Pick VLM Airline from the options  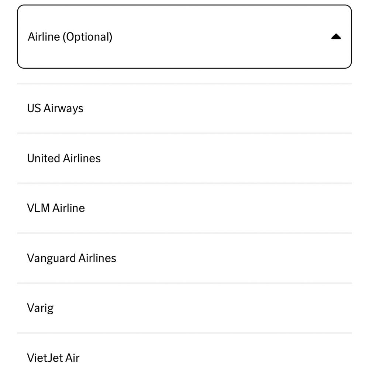(x=56, y=208)
